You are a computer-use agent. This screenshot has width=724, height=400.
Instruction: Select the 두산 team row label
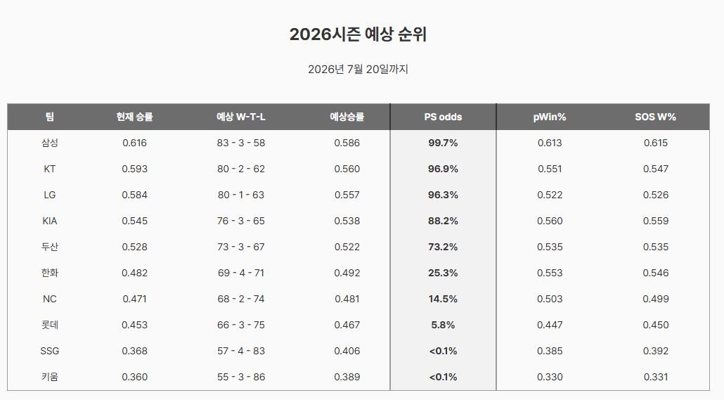pos(49,247)
